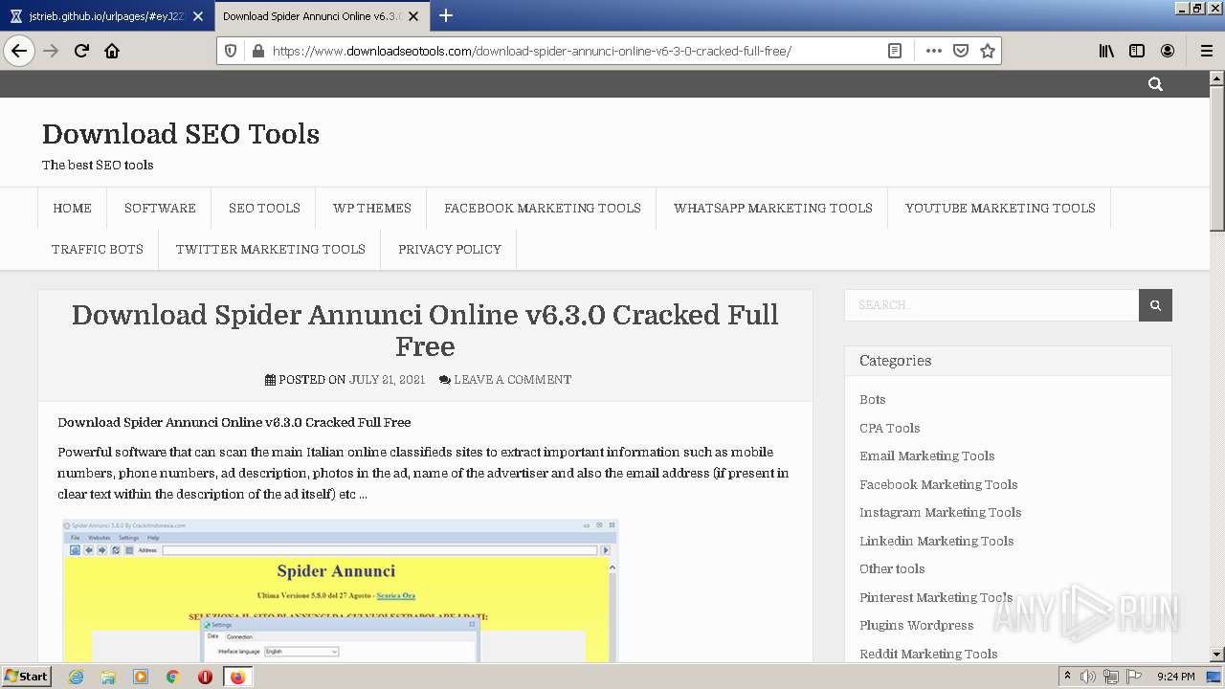Click the sidebar search submit button
Screen dimensions: 1225x689
[x=1155, y=305]
